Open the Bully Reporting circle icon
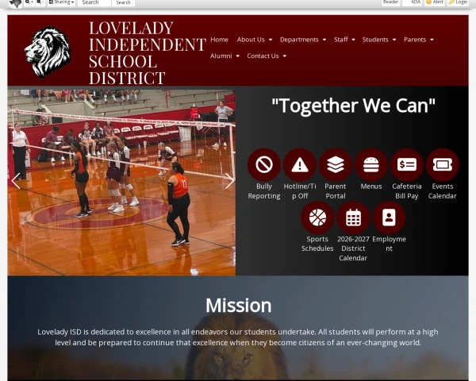 coord(264,164)
